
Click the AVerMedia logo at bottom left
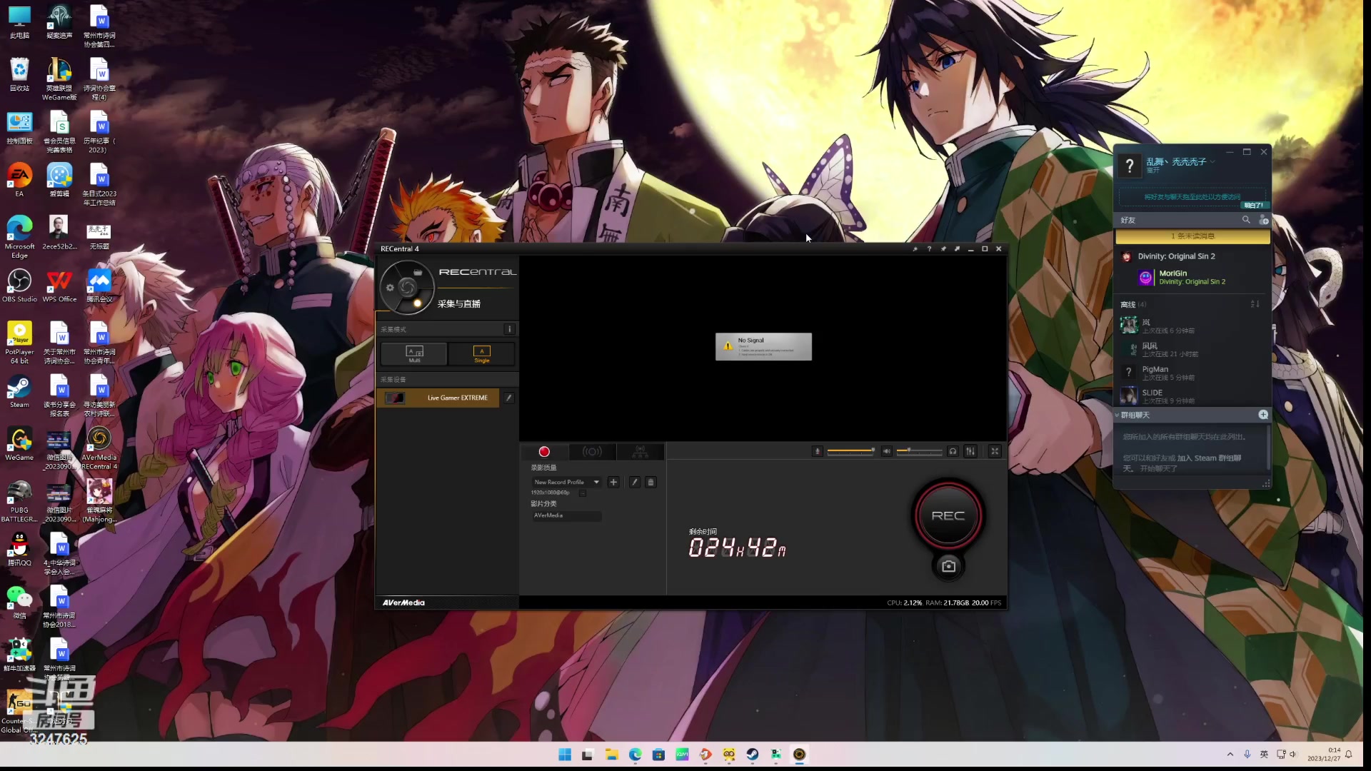403,603
